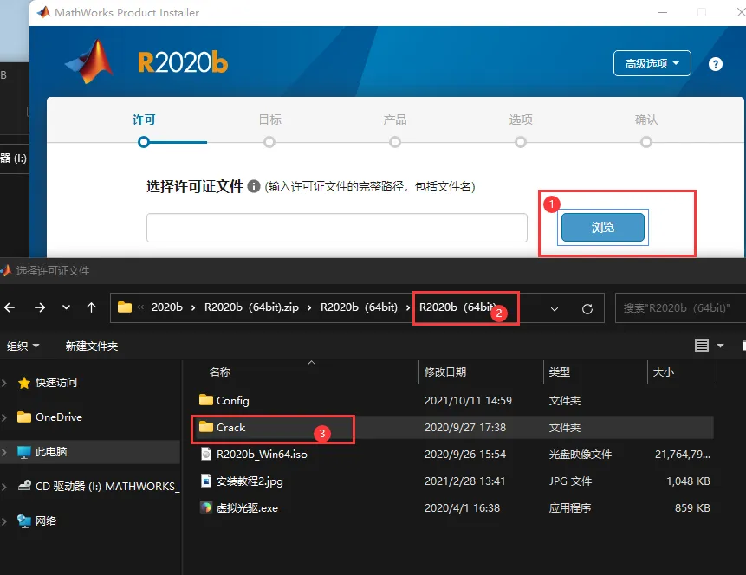746x575 pixels.
Task: Click the 浏览 browse button
Action: point(603,228)
